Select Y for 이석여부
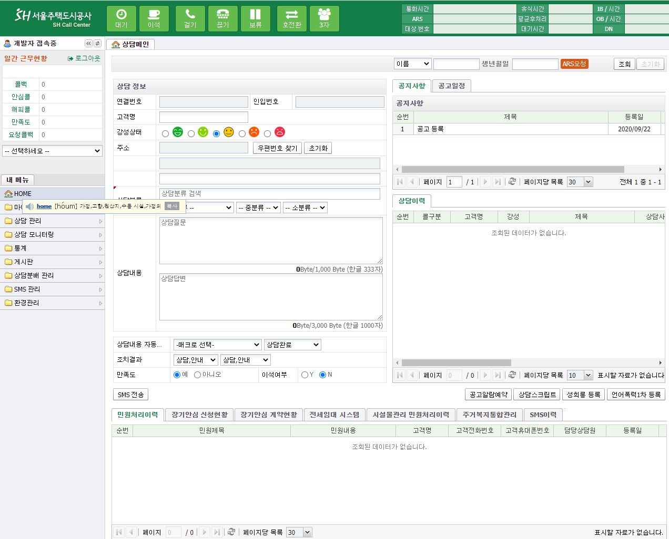 (x=305, y=375)
